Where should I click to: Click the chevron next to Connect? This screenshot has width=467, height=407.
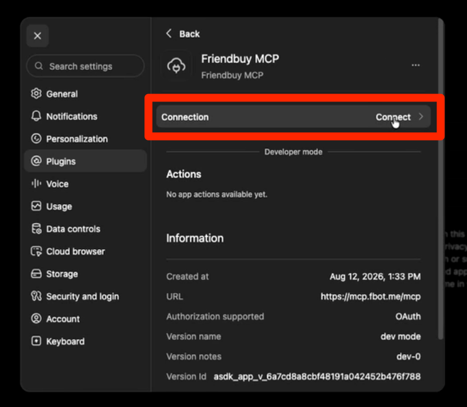click(x=421, y=117)
